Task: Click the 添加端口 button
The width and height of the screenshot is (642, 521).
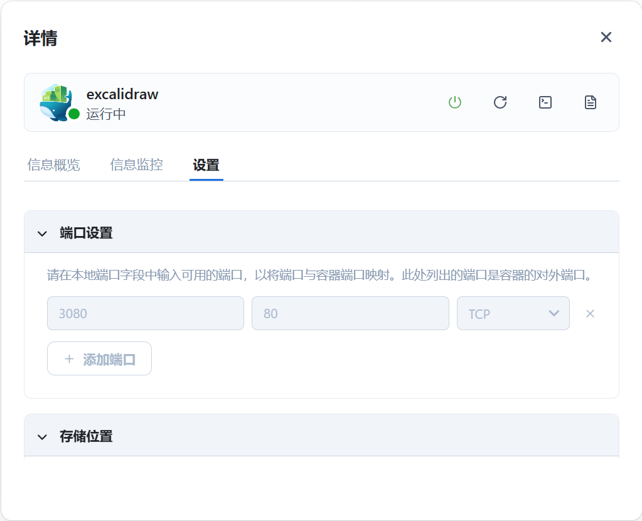Action: pos(100,359)
